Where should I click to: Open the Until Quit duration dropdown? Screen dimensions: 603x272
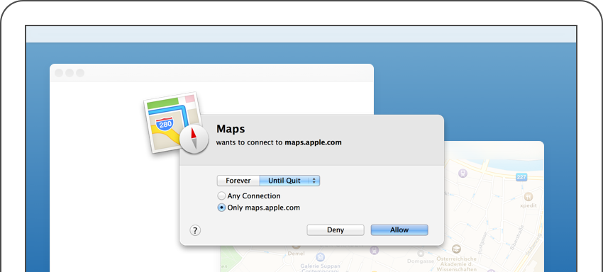pyautogui.click(x=289, y=181)
